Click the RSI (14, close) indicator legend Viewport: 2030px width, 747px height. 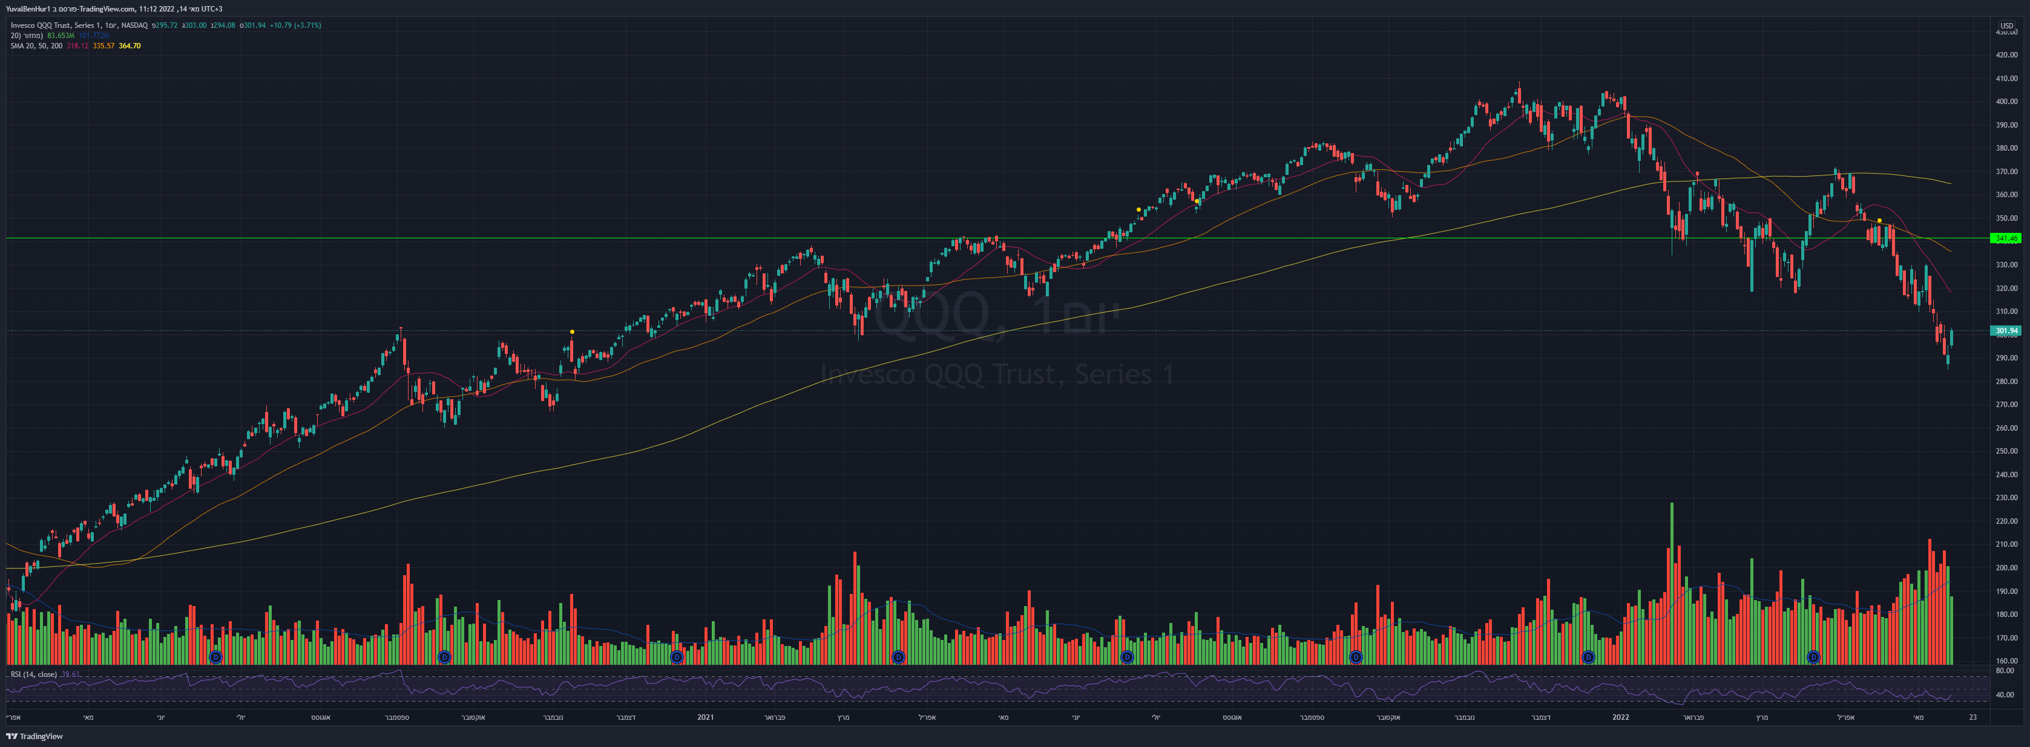(x=34, y=674)
